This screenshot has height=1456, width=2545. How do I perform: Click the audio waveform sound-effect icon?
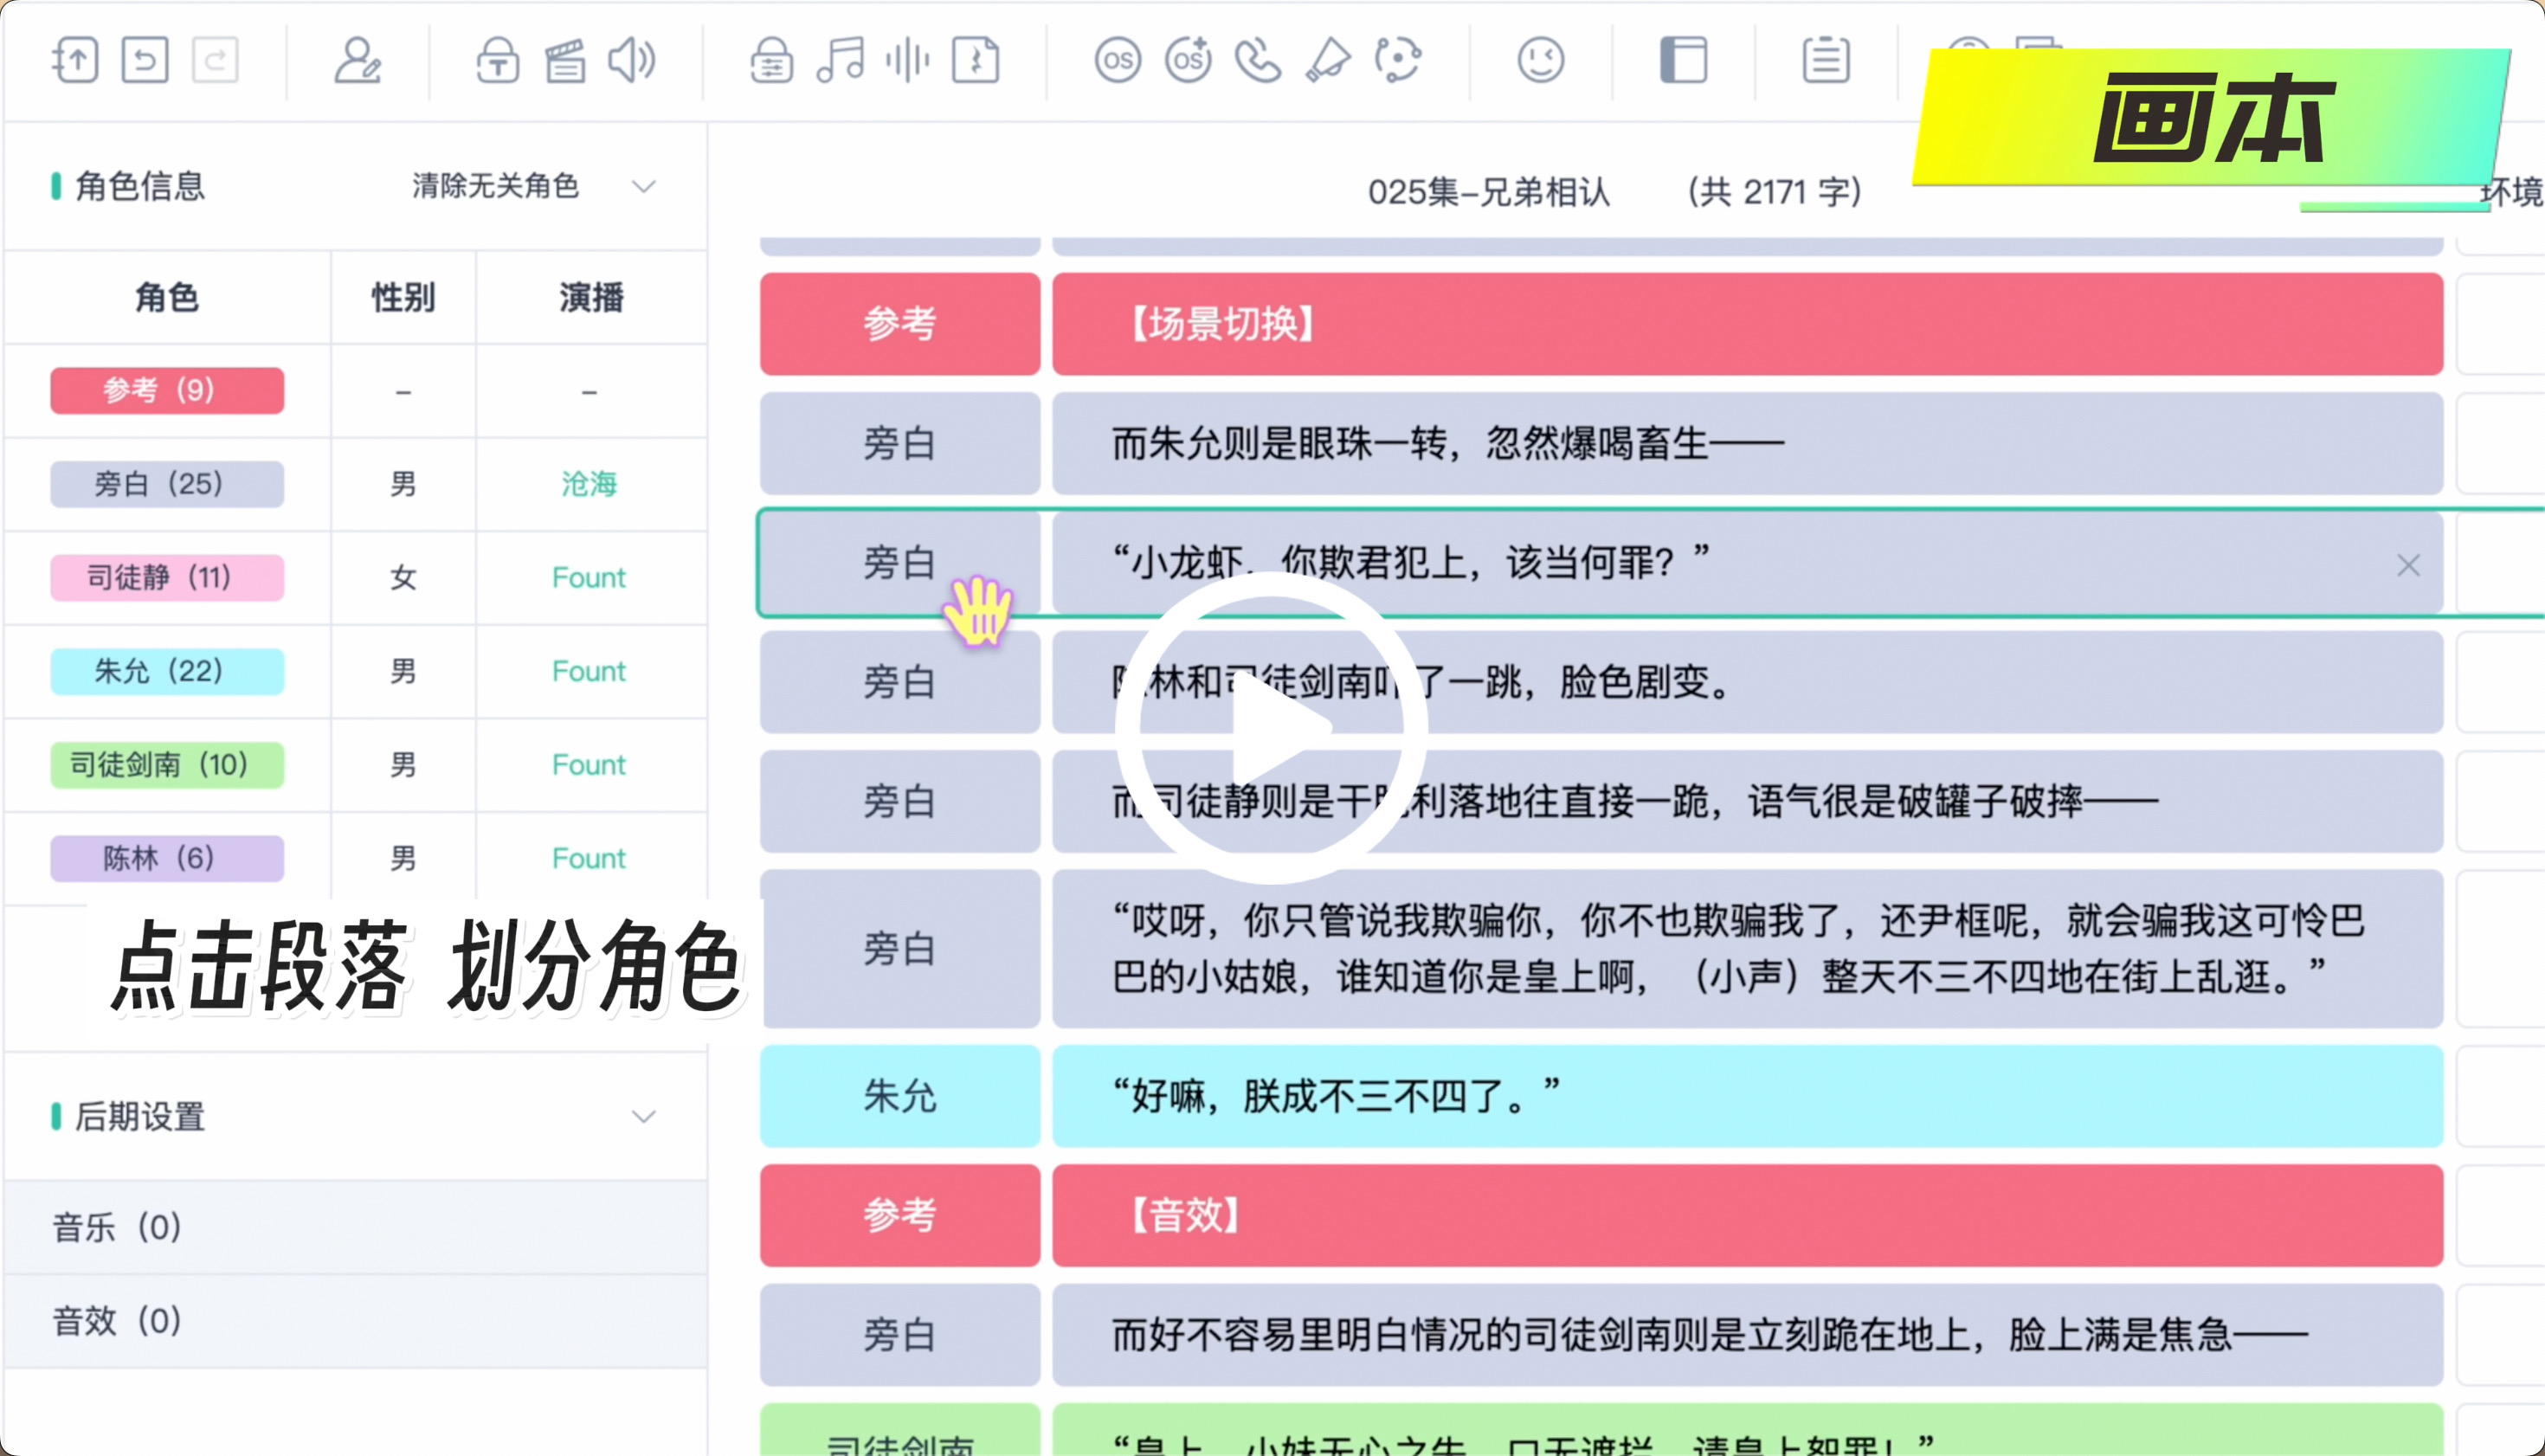(x=907, y=60)
